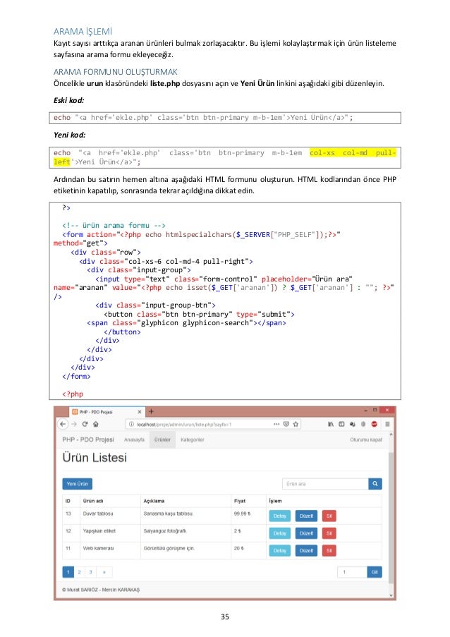Open the Anasayfa nav item
Image resolution: width=450 pixels, height=637 pixels.
pos(134,439)
